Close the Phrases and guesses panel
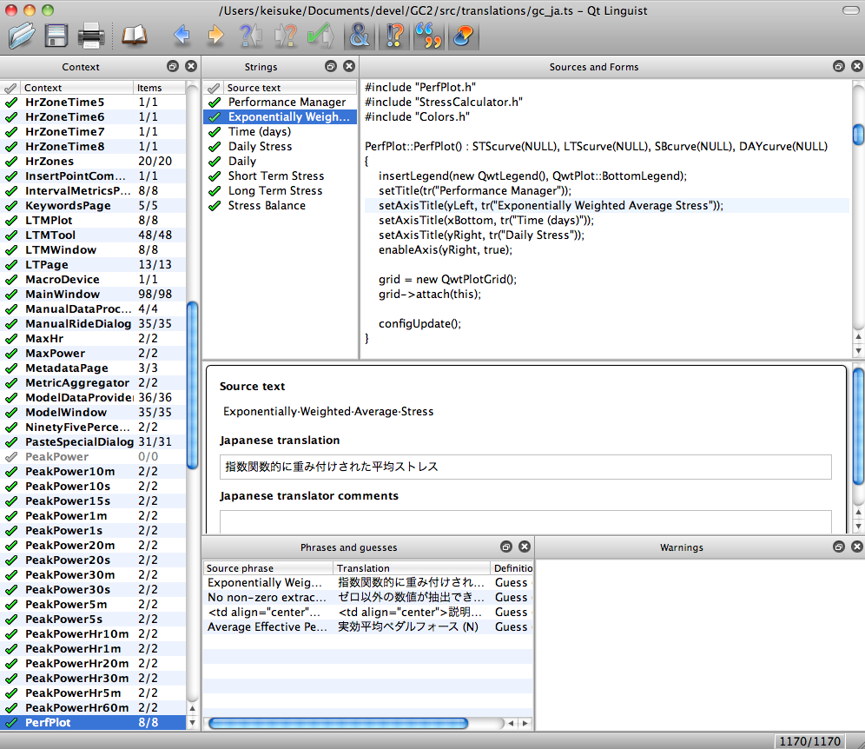This screenshot has height=749, width=865. tap(525, 547)
